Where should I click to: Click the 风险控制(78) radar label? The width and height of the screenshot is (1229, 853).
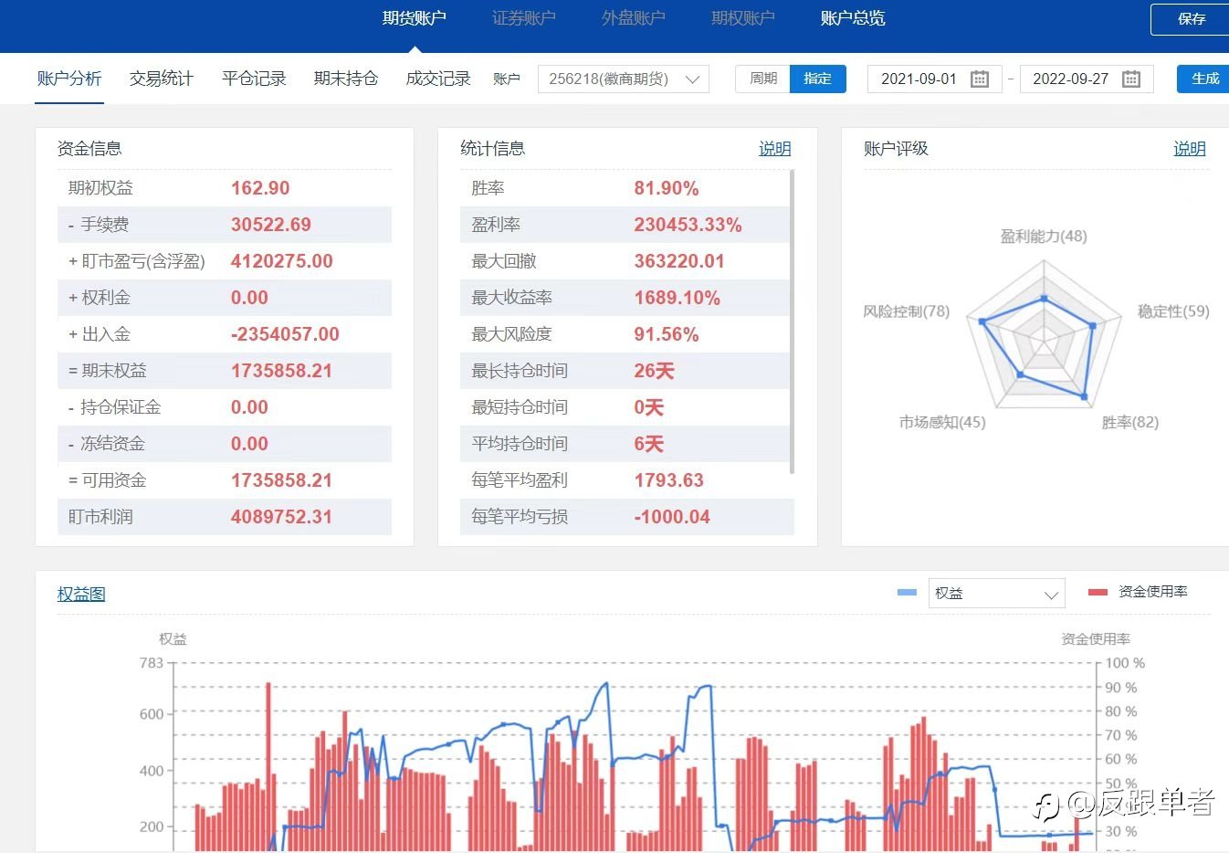click(907, 311)
